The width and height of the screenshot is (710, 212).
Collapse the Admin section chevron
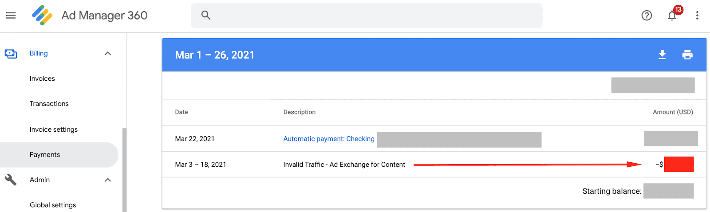pos(108,180)
